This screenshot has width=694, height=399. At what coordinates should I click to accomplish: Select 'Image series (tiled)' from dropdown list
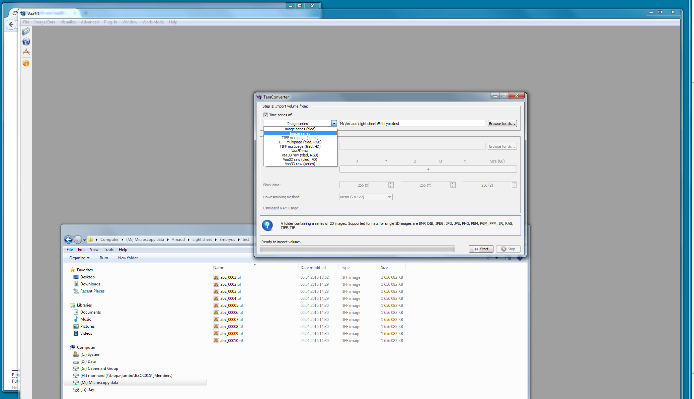coord(300,129)
